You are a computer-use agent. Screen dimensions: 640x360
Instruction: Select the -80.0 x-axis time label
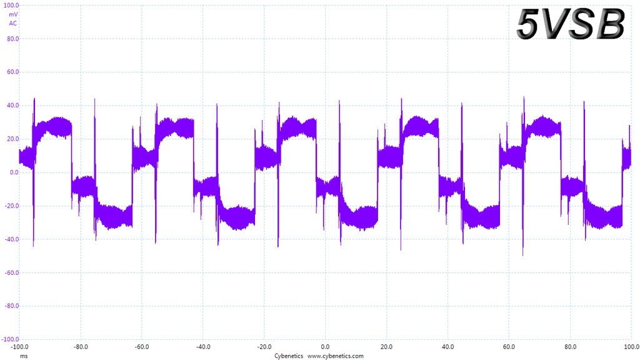tap(81, 347)
